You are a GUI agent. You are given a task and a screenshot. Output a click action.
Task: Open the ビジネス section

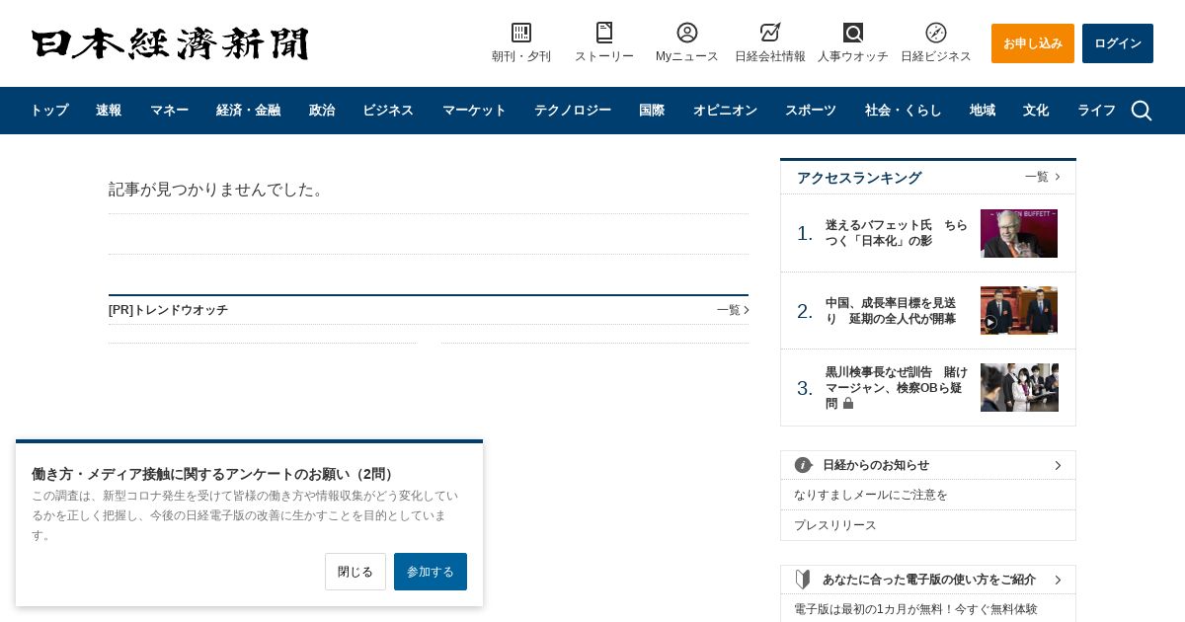pos(388,111)
